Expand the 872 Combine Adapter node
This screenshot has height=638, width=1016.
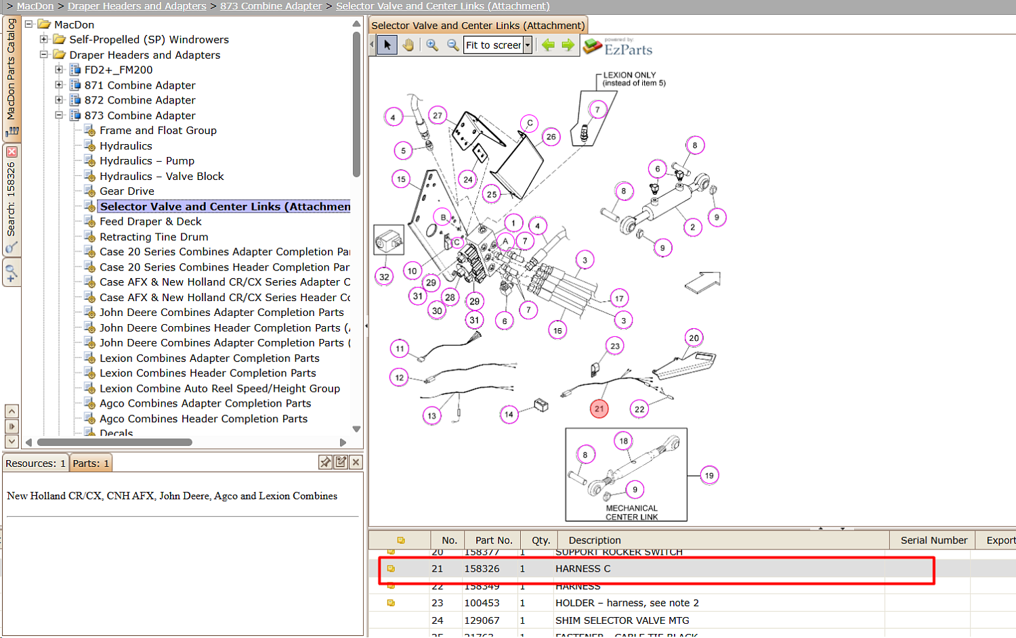click(x=59, y=100)
